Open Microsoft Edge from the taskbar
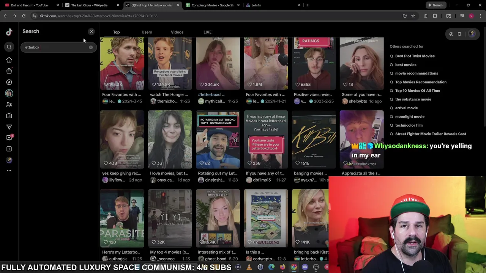This screenshot has height=273, width=486. [x=271, y=267]
